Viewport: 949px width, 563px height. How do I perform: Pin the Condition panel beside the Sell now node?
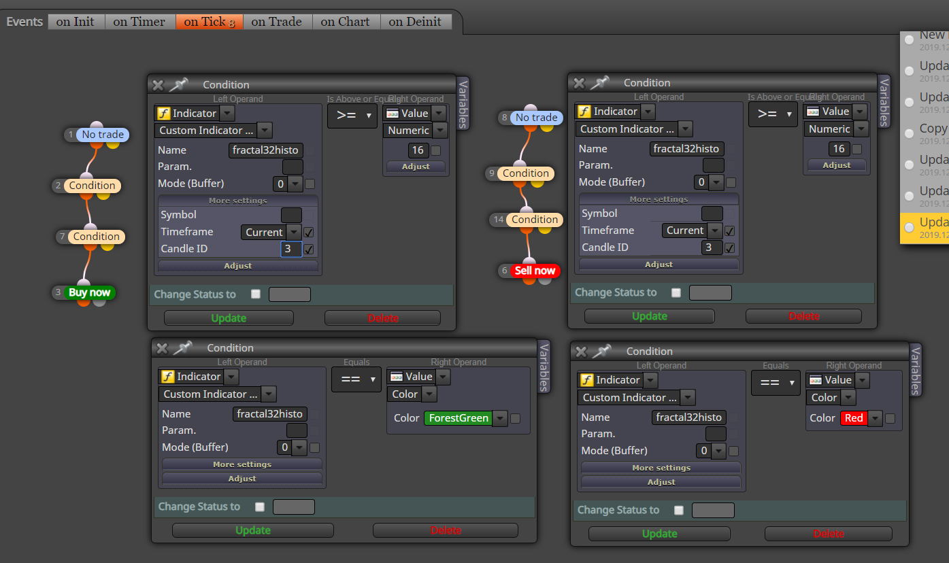tap(599, 83)
